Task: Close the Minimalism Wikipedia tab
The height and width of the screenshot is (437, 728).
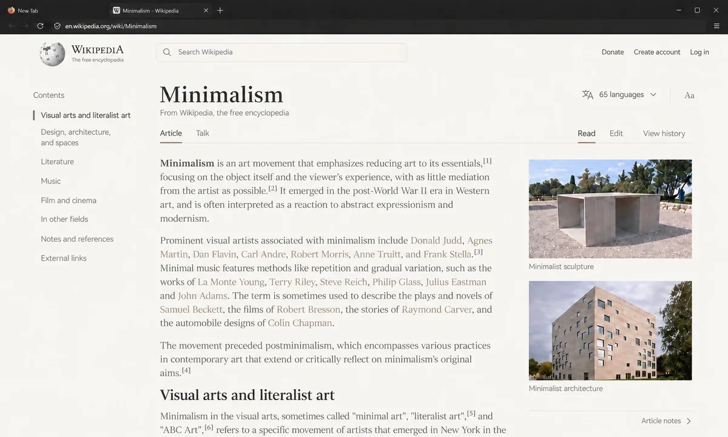Action: coord(206,10)
